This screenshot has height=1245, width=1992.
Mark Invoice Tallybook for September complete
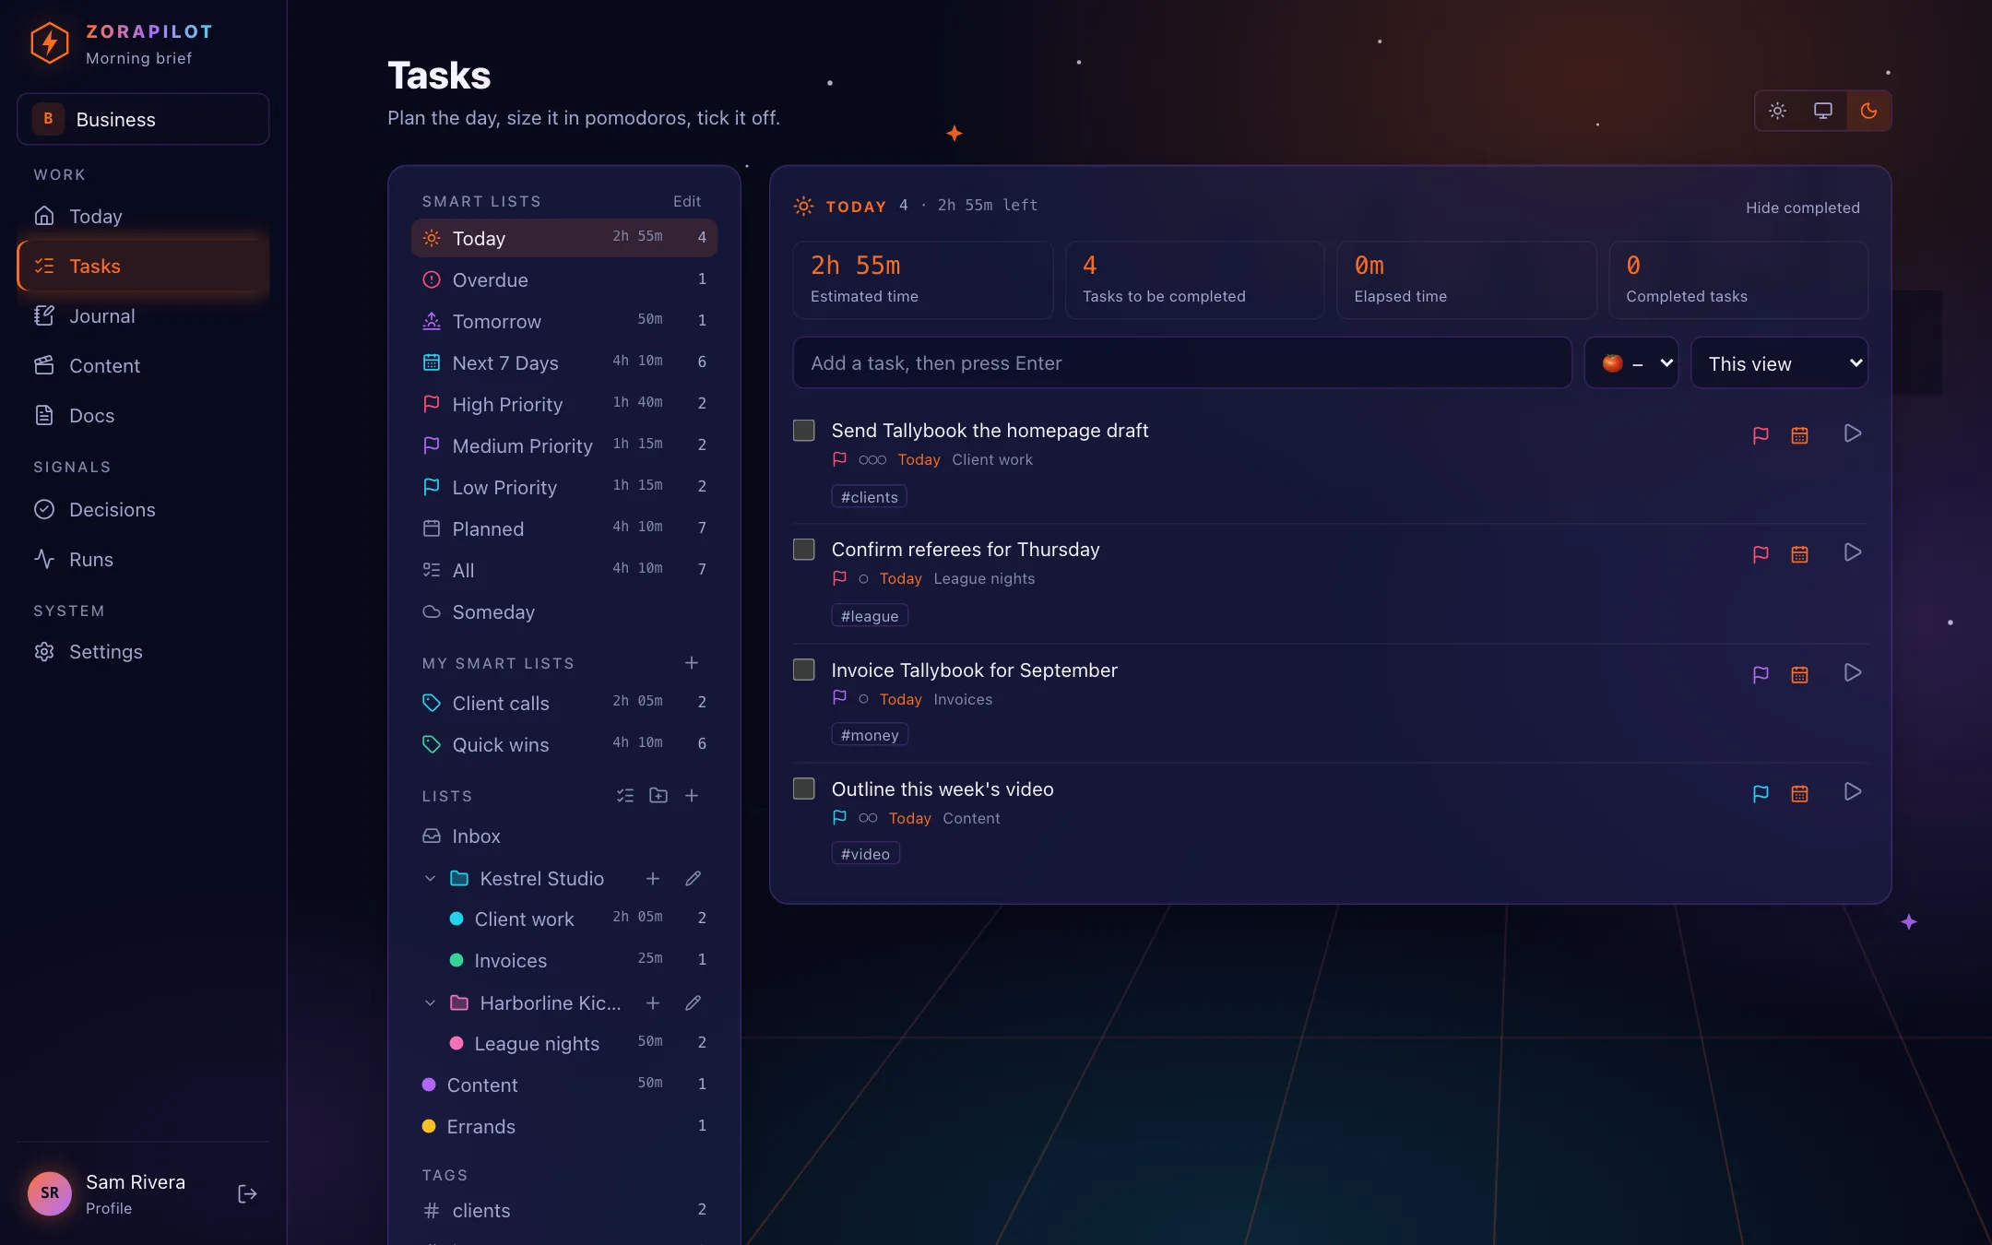[804, 670]
